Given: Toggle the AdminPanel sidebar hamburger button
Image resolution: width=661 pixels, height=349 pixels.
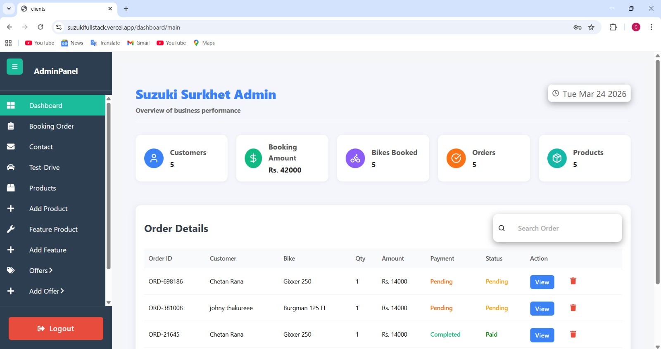Looking at the screenshot, I should (14, 67).
